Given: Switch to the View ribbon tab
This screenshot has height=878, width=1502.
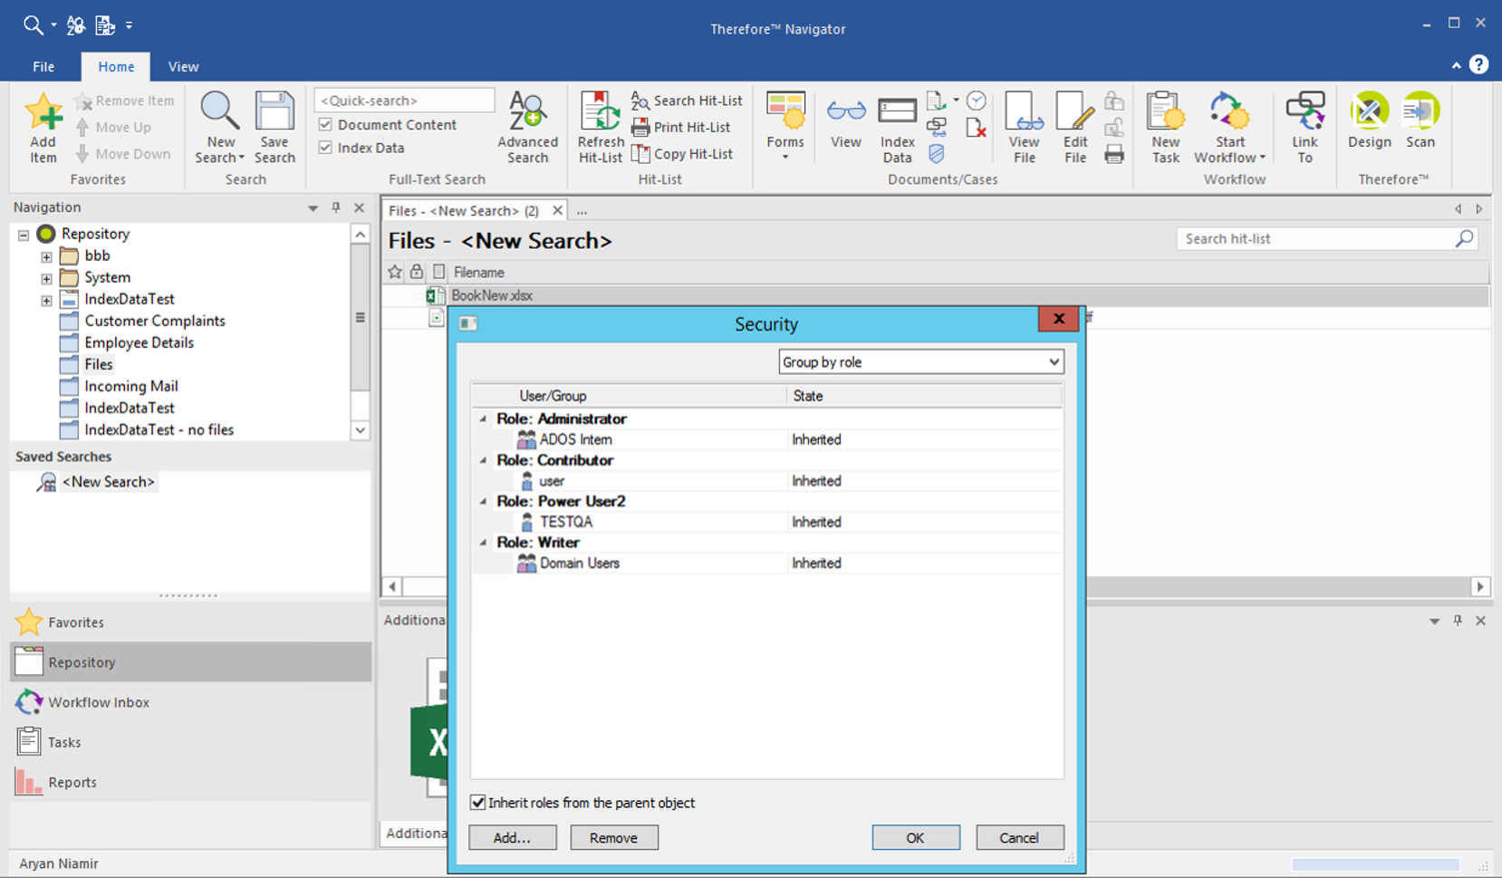Looking at the screenshot, I should pyautogui.click(x=183, y=67).
